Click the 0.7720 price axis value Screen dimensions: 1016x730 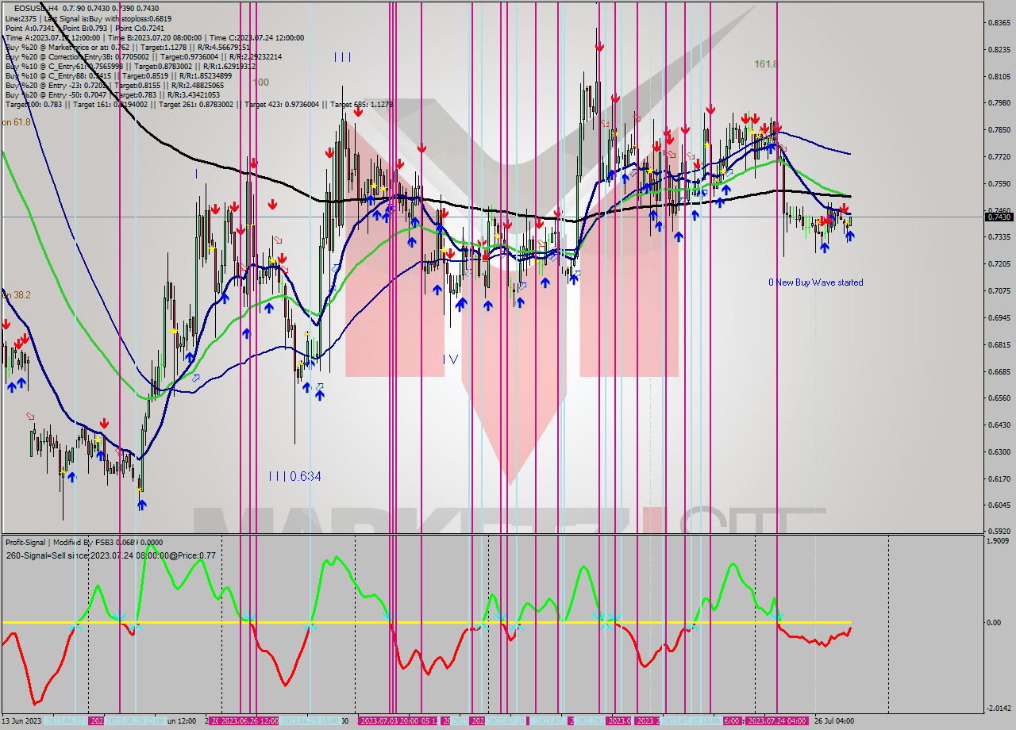[999, 157]
